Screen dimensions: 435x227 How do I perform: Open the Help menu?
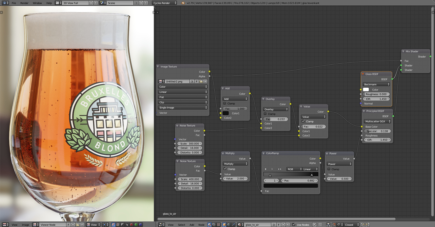(49, 3)
